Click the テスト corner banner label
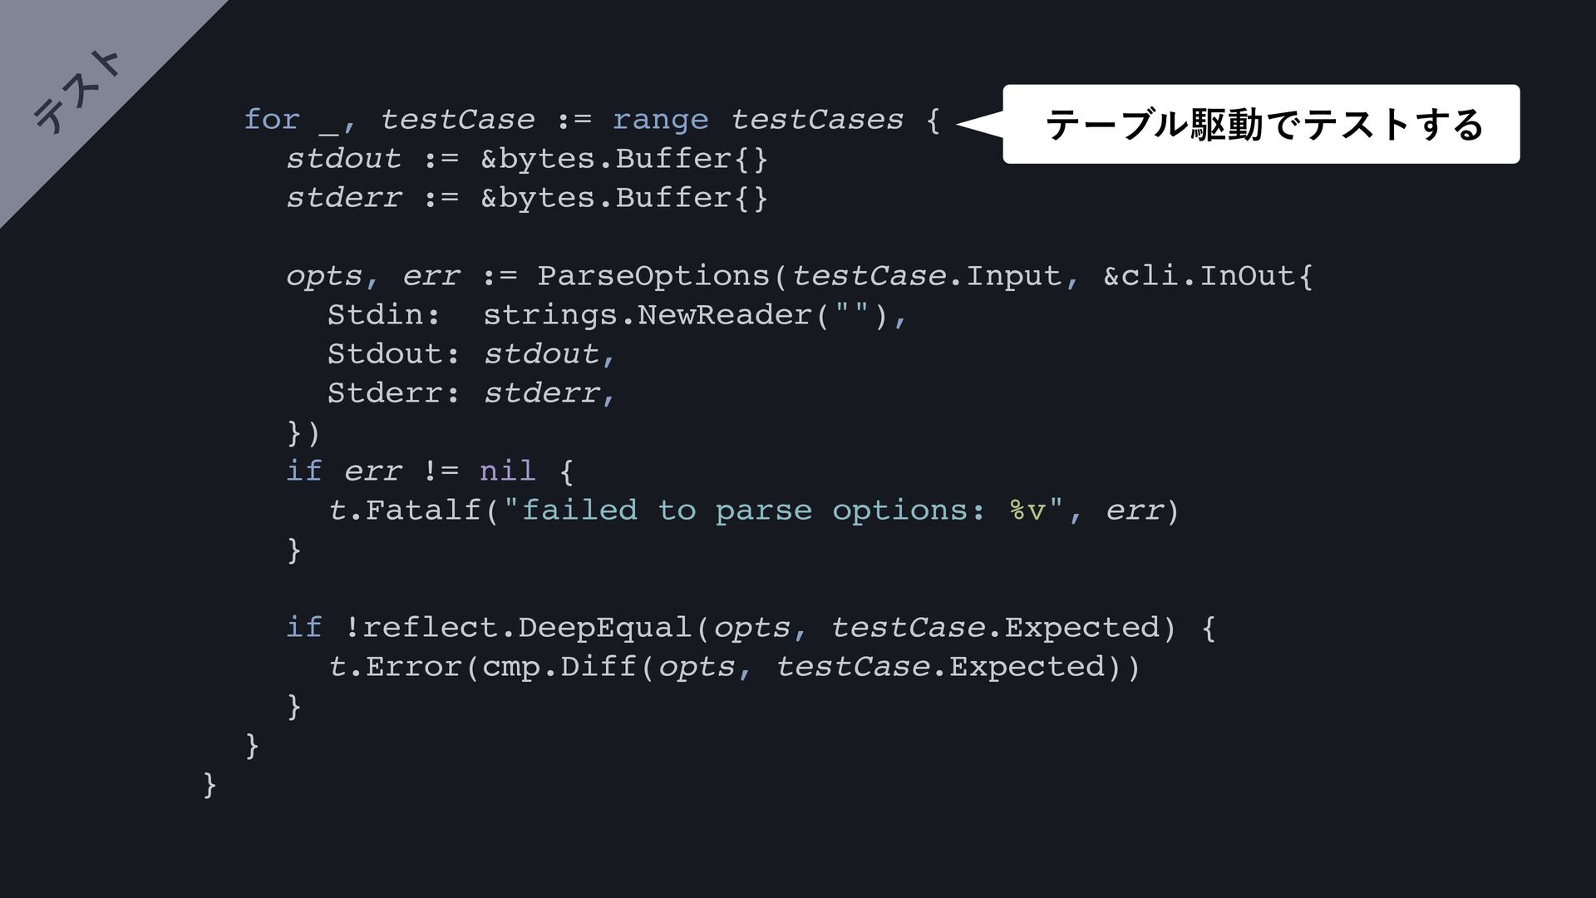The image size is (1596, 898). (x=78, y=92)
